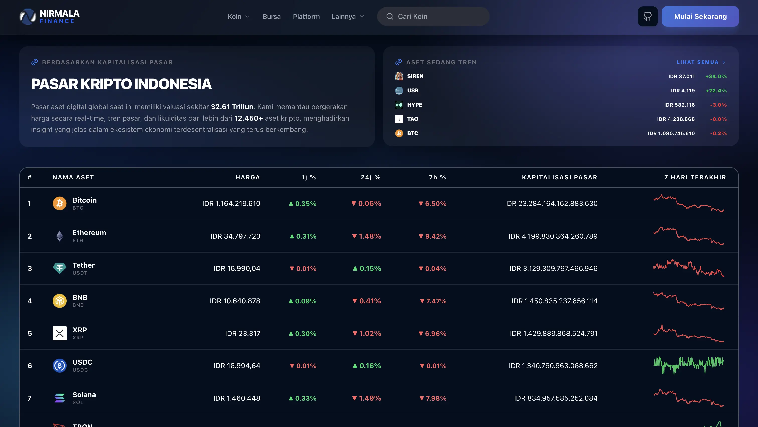Click Solana market cap IDR 834.957.585.252.084
The height and width of the screenshot is (427, 758).
[555, 398]
